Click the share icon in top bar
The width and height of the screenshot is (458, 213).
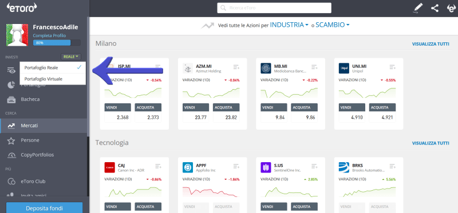coord(435,8)
